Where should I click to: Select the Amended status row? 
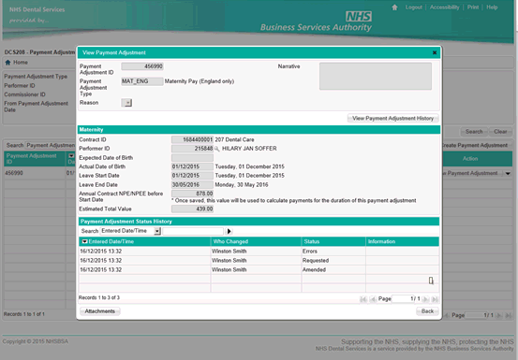(x=259, y=269)
